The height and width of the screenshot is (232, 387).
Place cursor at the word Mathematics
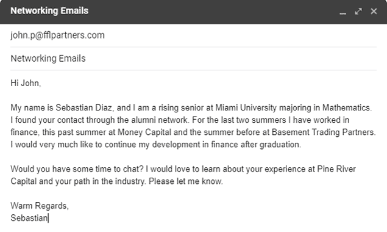[346, 108]
